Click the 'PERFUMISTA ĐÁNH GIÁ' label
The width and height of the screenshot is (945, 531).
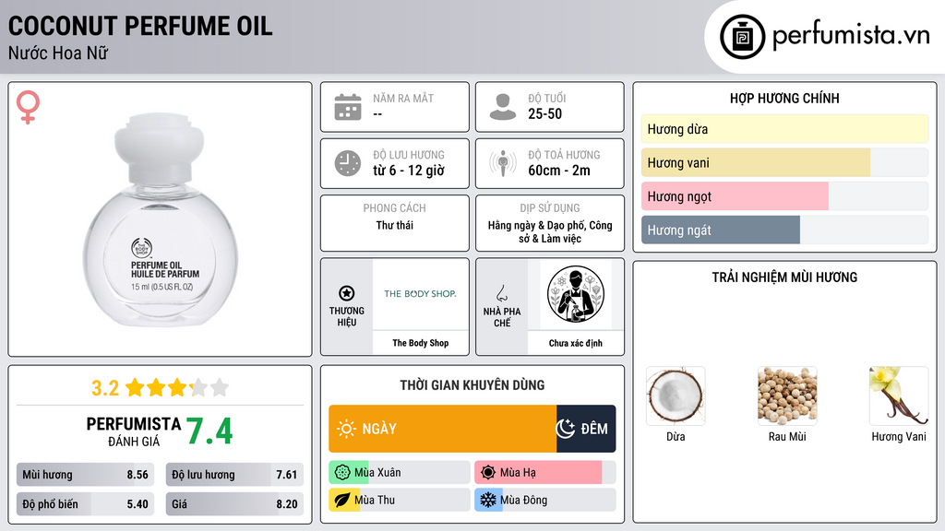134,431
